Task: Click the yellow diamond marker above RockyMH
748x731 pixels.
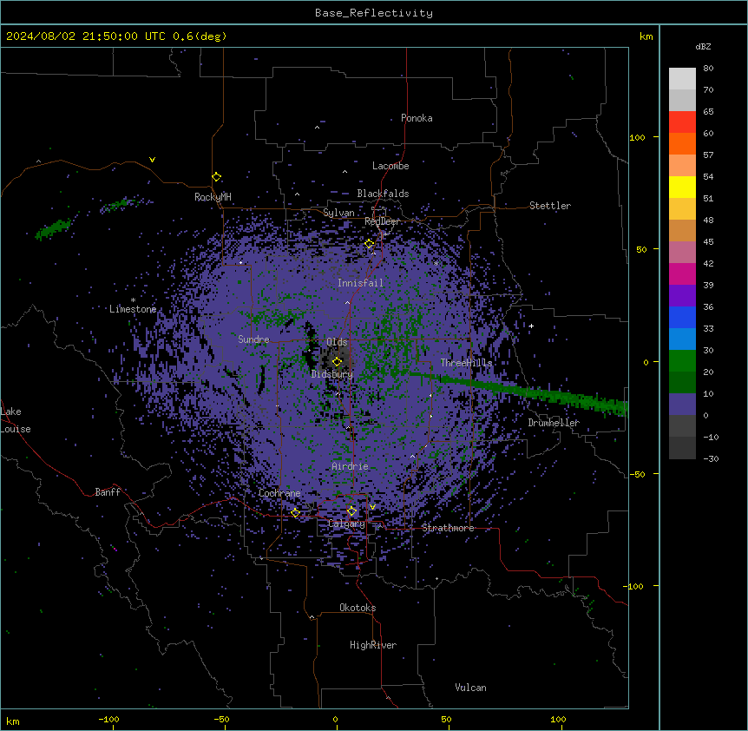Action: click(x=216, y=177)
